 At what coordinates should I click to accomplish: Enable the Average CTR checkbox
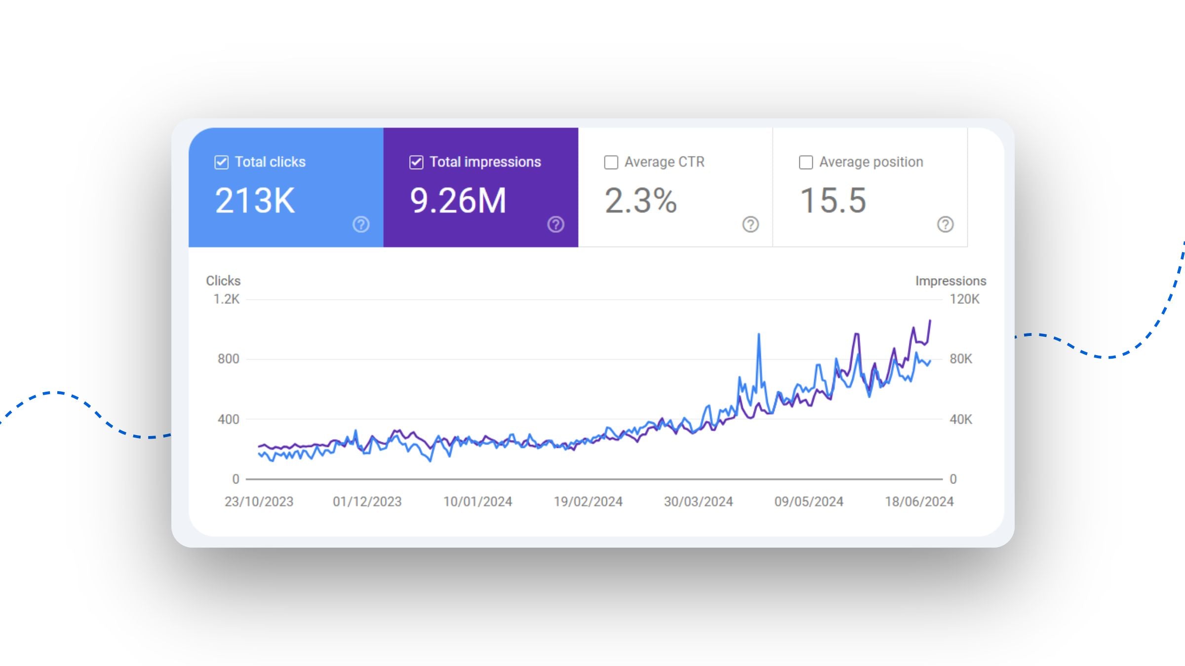(x=611, y=162)
